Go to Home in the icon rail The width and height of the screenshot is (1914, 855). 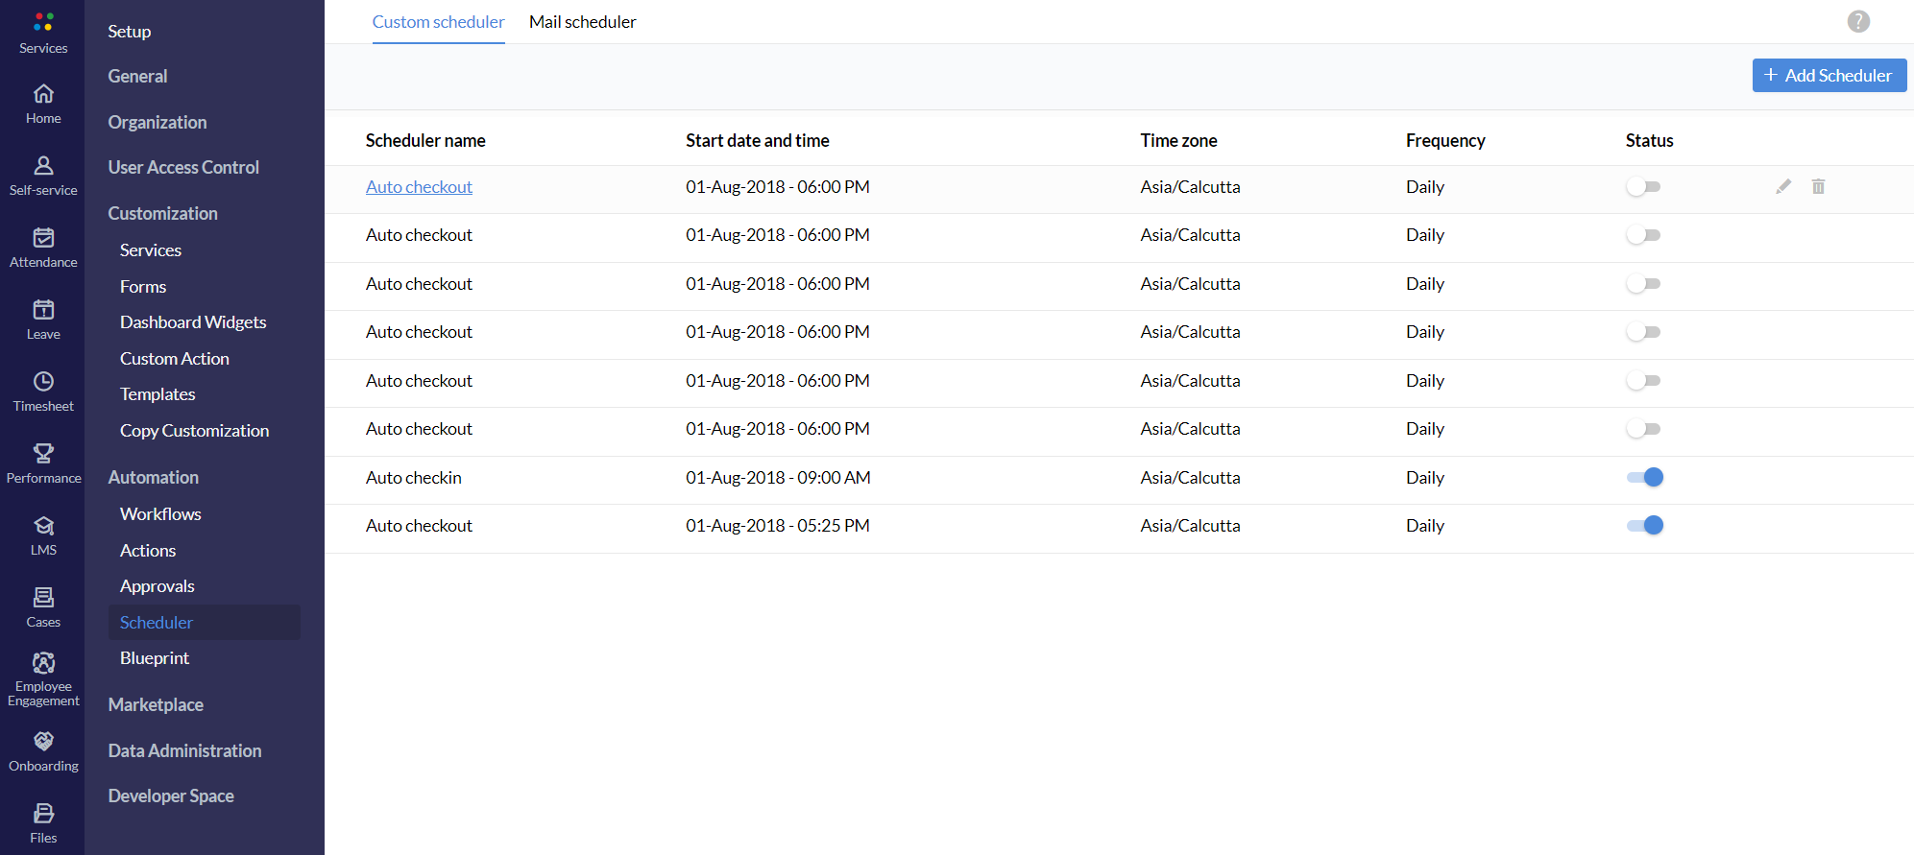click(43, 105)
